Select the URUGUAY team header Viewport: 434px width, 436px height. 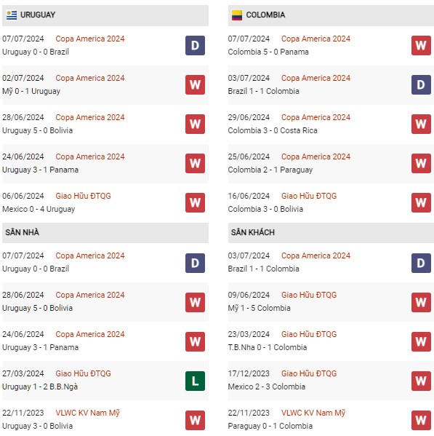105,15
